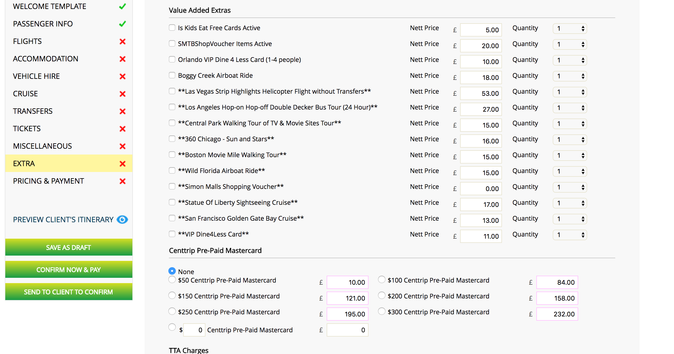
Task: Select the $100 Centtrip Pre-Paid Mastercard radio button
Action: pos(381,280)
